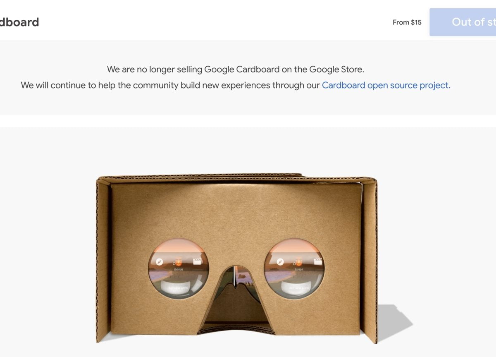
Task: Open the Cardboard open source project link
Action: pyautogui.click(x=386, y=85)
